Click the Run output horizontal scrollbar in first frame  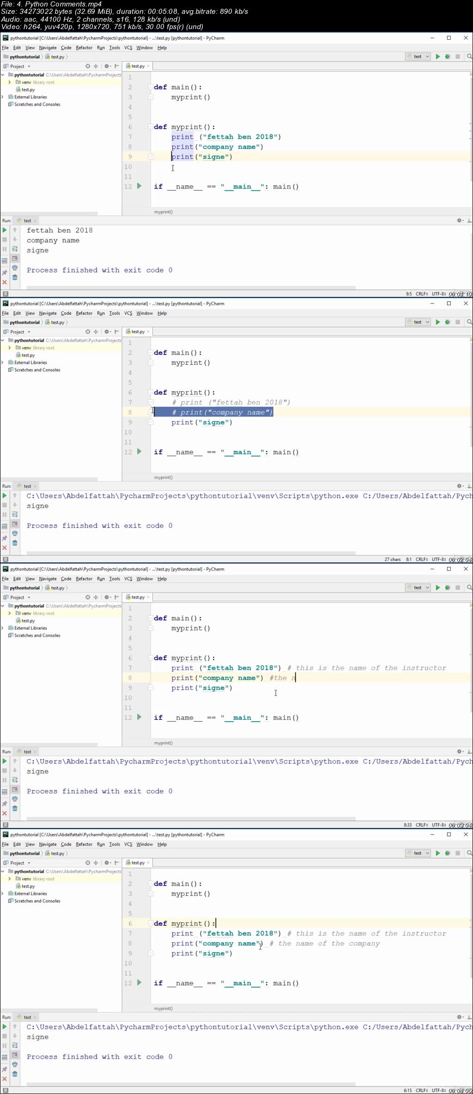click(191, 288)
